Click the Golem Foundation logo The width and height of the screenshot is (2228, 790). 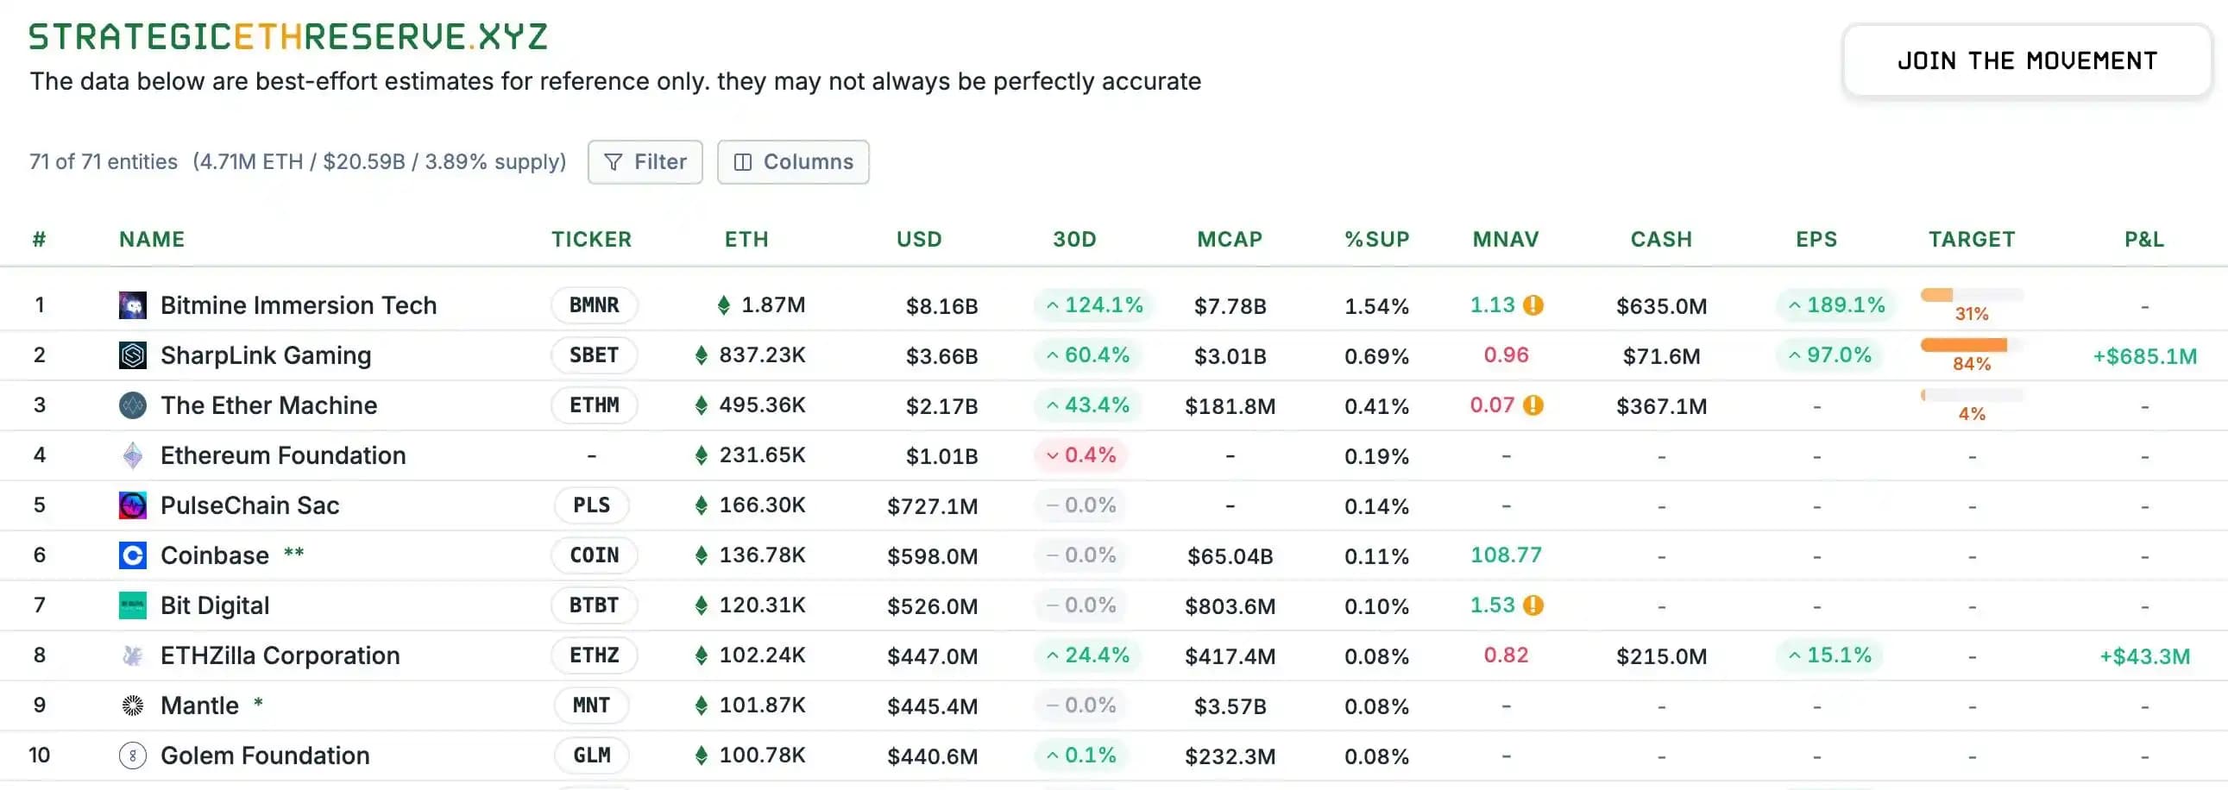tap(132, 755)
